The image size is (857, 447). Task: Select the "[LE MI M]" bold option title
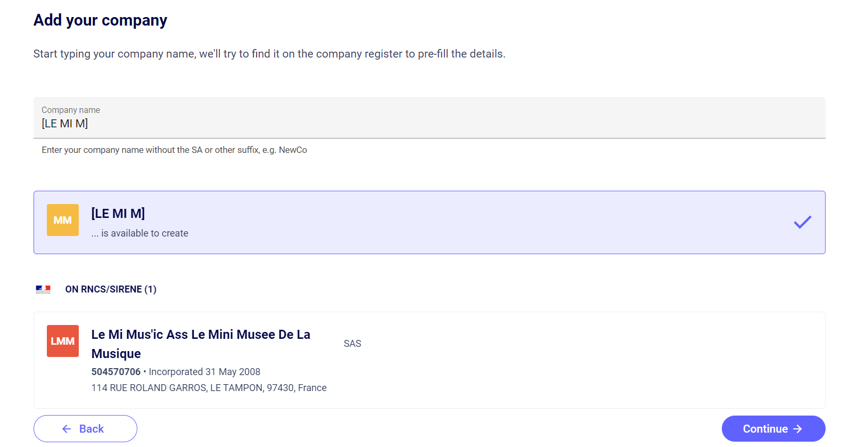click(x=118, y=213)
